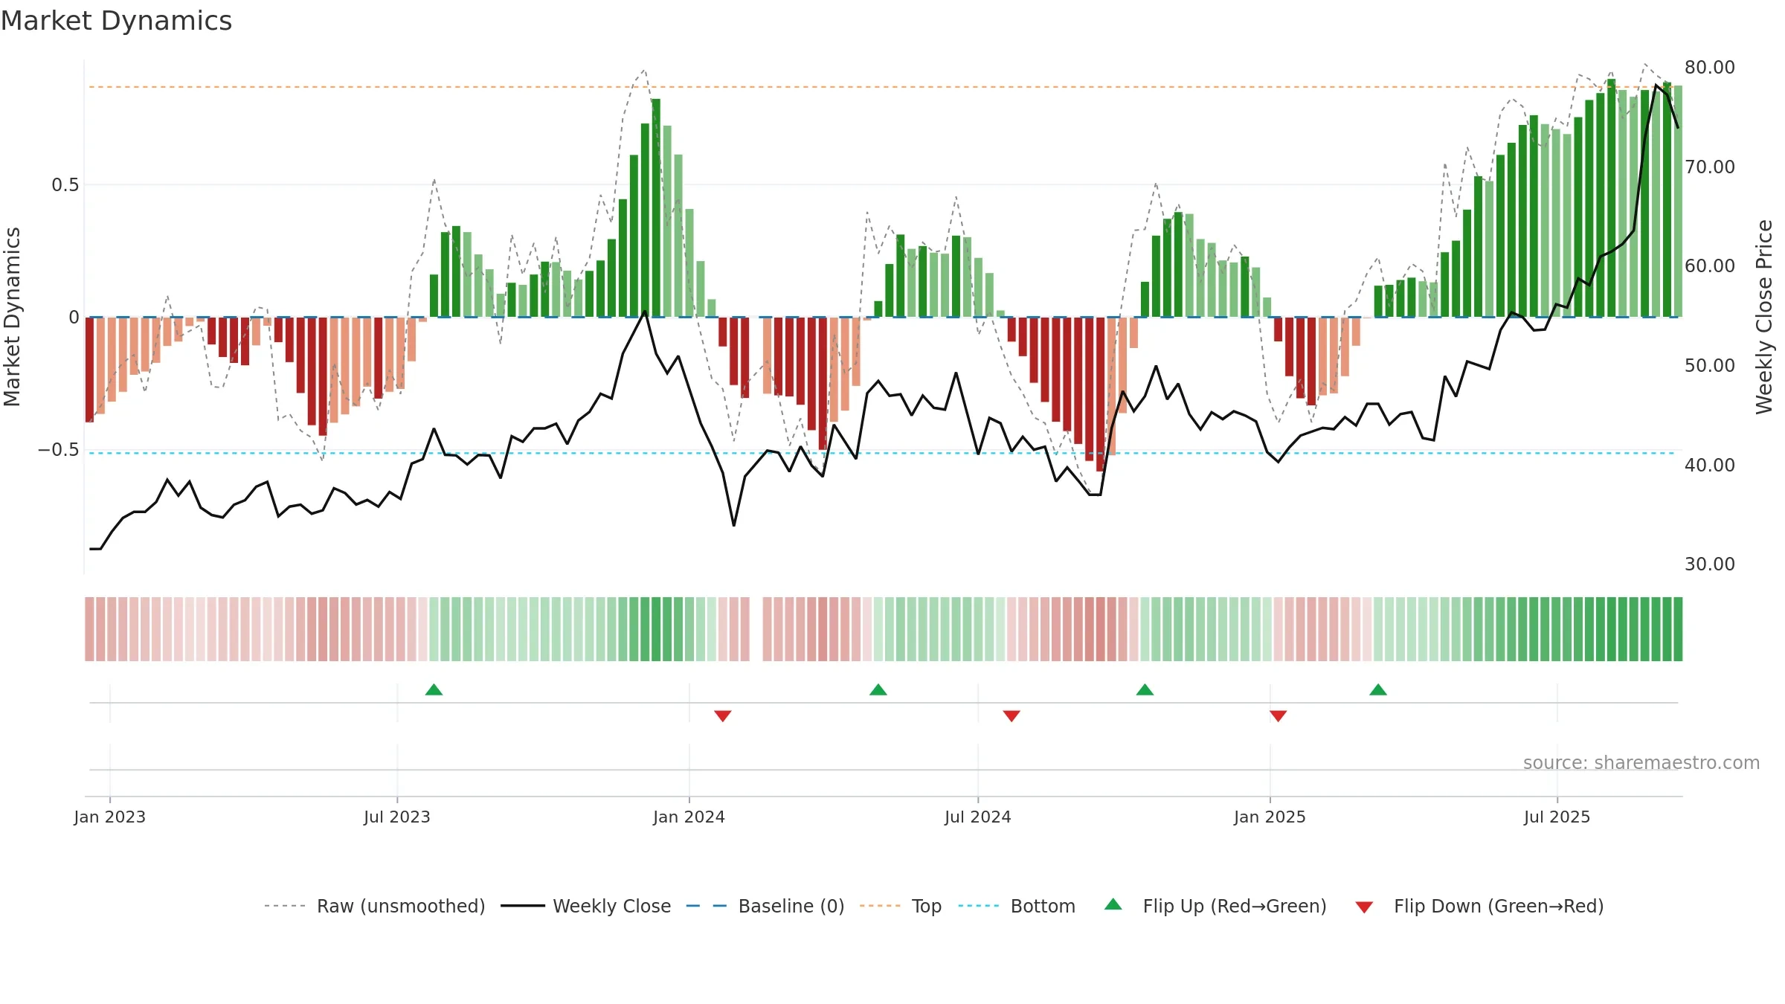
Task: Click the 60.00 price axis label
Action: pyautogui.click(x=1710, y=266)
